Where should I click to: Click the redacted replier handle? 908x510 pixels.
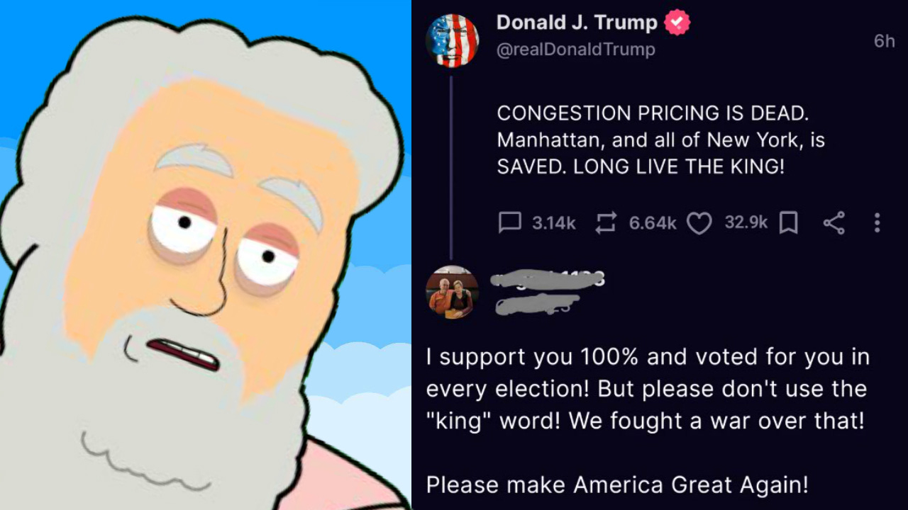click(x=537, y=305)
